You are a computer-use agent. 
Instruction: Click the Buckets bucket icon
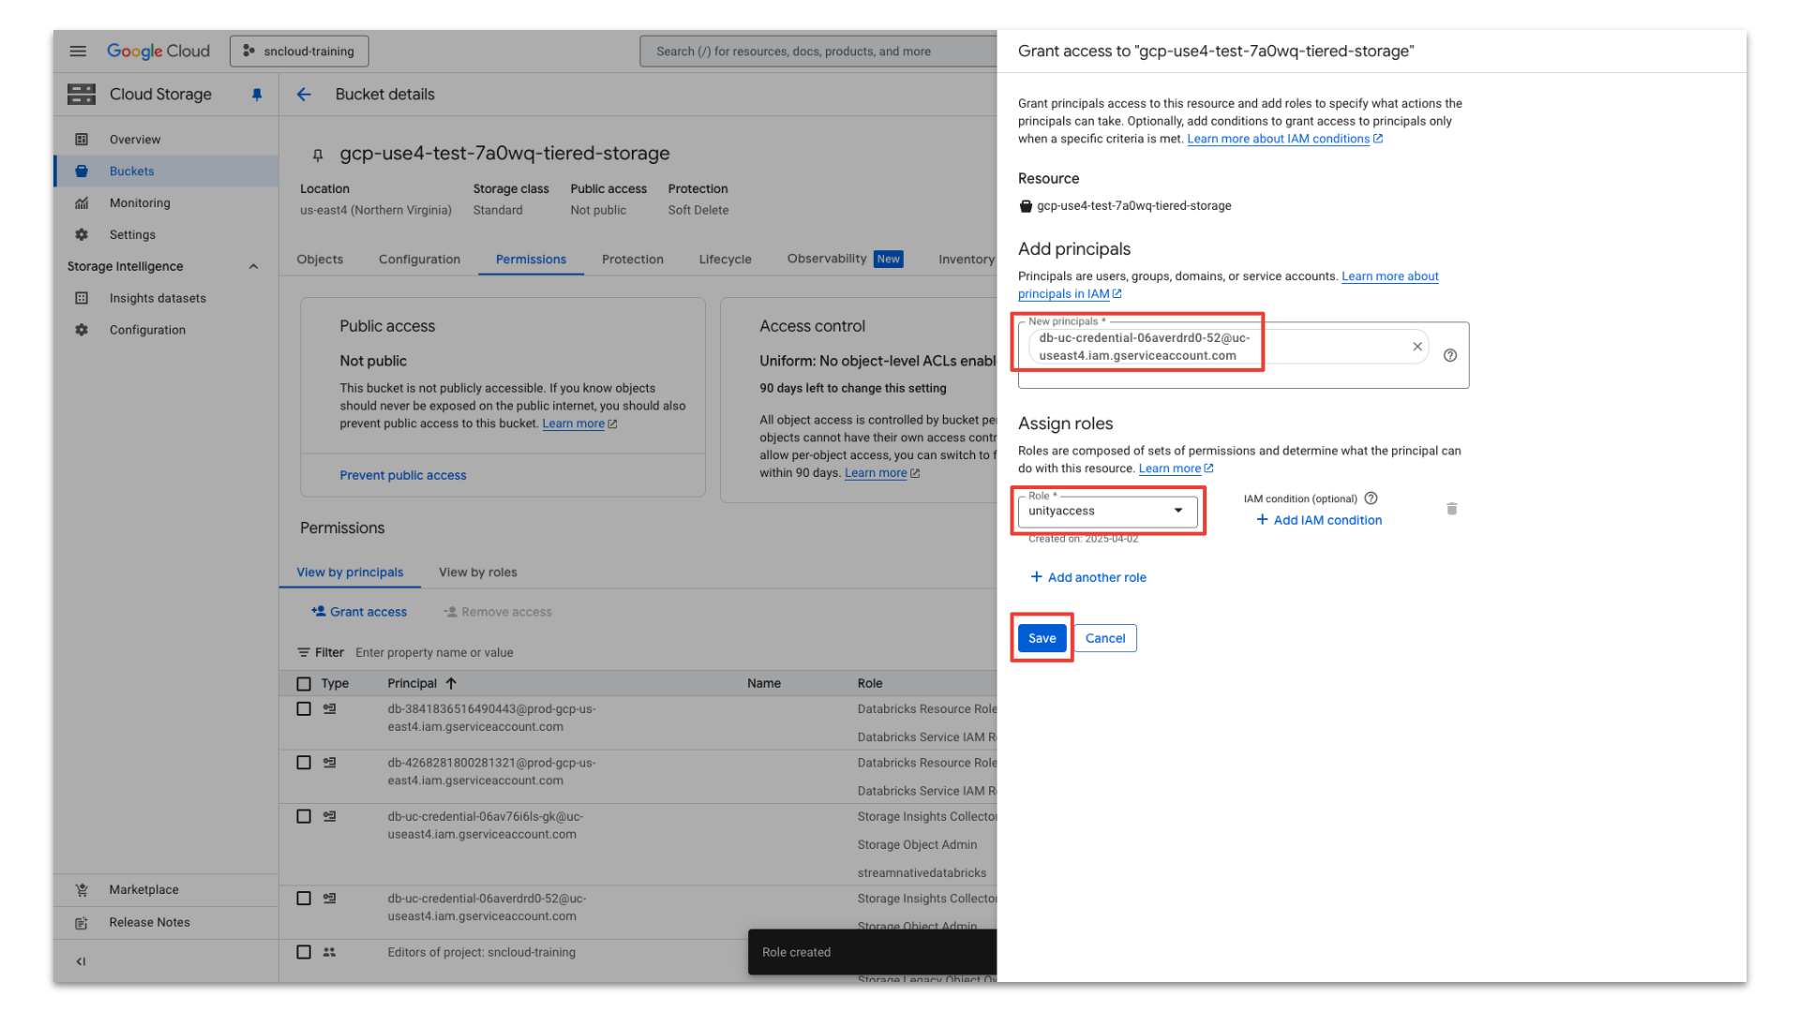(x=82, y=171)
